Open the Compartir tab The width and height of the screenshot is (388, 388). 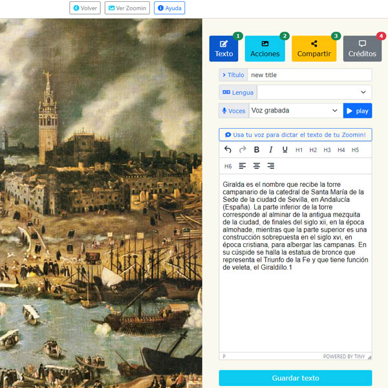click(314, 48)
